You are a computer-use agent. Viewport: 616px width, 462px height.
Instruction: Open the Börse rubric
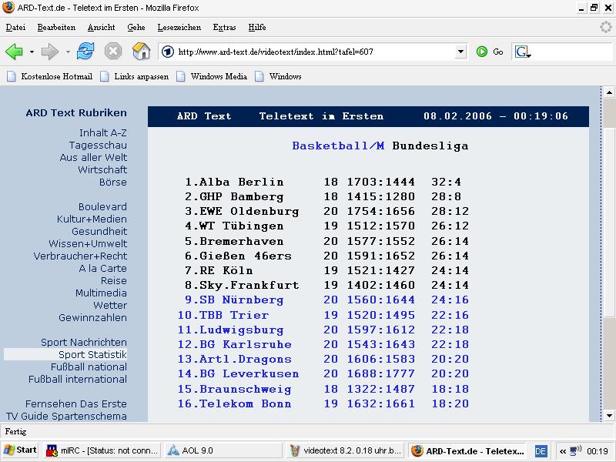[x=113, y=182]
